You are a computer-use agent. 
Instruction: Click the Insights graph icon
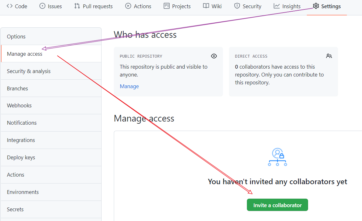[x=277, y=6]
